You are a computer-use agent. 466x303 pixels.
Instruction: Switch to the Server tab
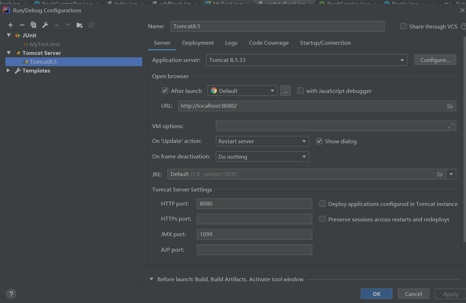162,43
